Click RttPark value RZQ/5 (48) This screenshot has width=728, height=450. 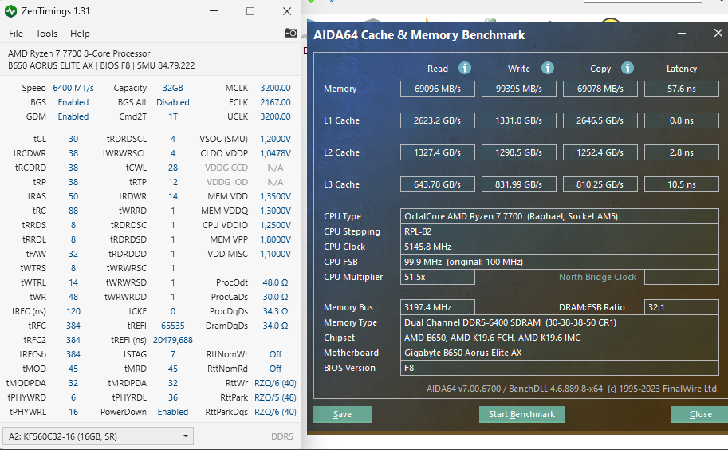275,397
